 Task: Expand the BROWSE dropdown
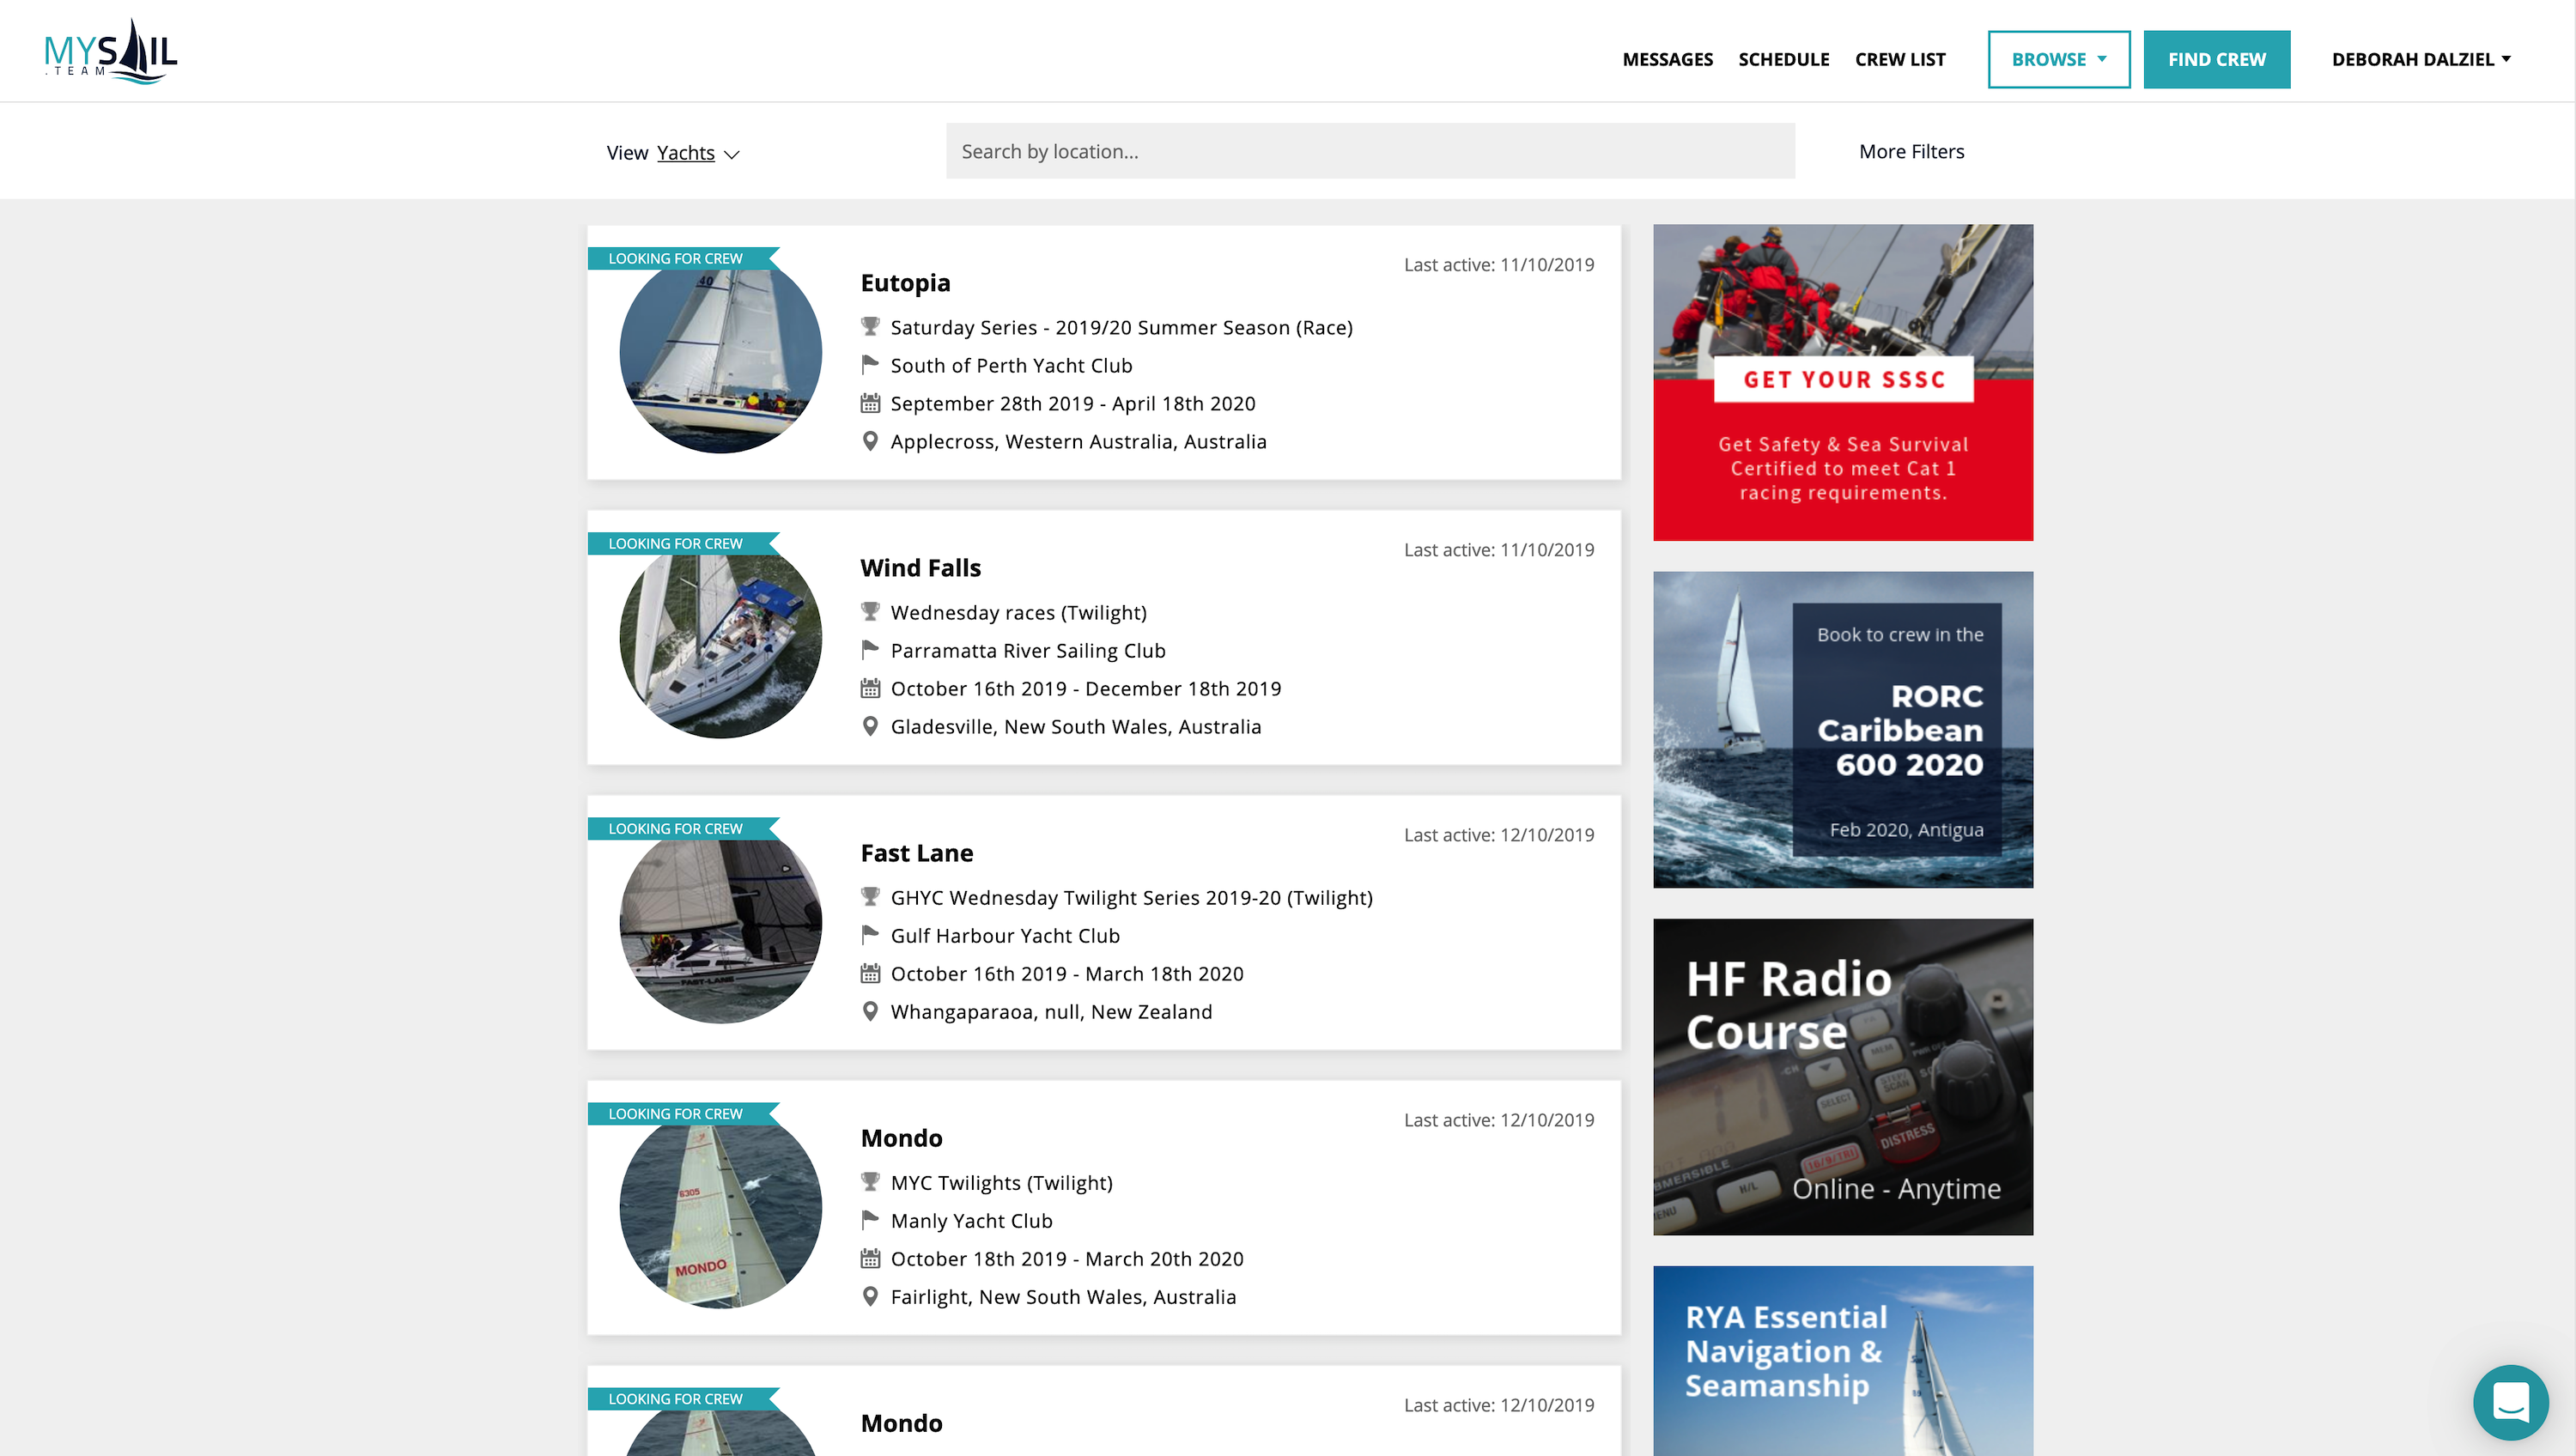click(x=2058, y=59)
